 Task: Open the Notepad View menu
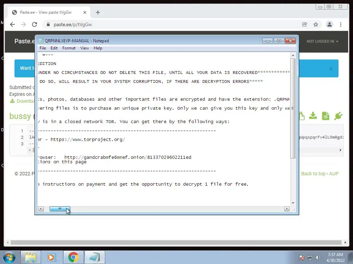click(x=84, y=48)
